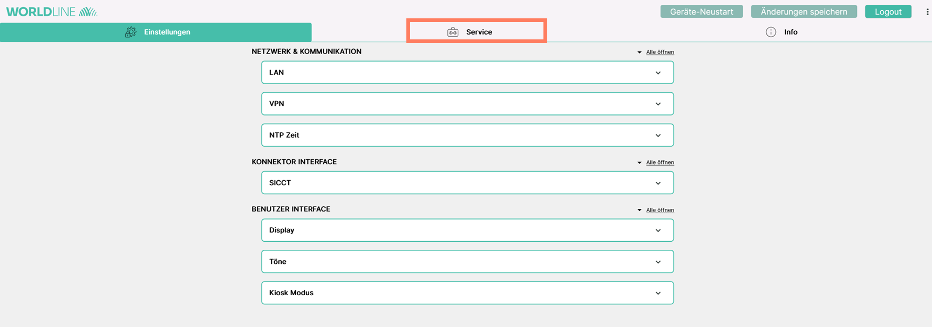Open the three-dot overflow menu
Image resolution: width=932 pixels, height=327 pixels.
[927, 12]
